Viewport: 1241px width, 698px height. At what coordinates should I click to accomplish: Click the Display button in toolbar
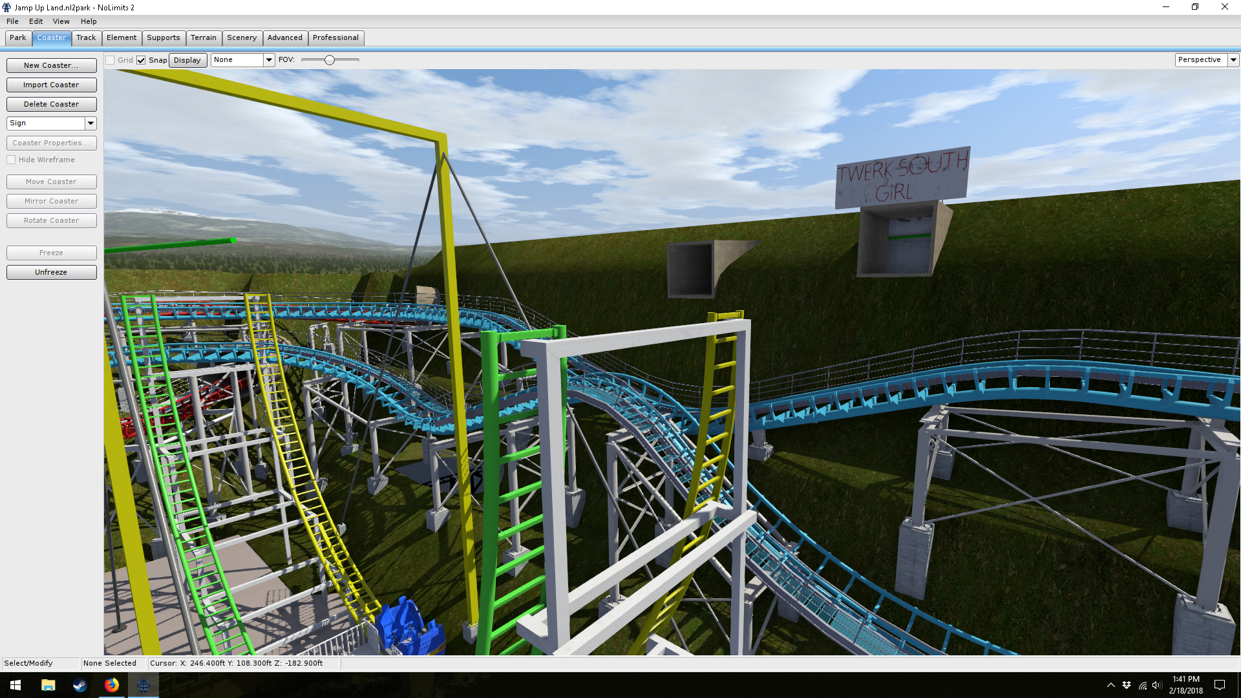[x=187, y=60]
